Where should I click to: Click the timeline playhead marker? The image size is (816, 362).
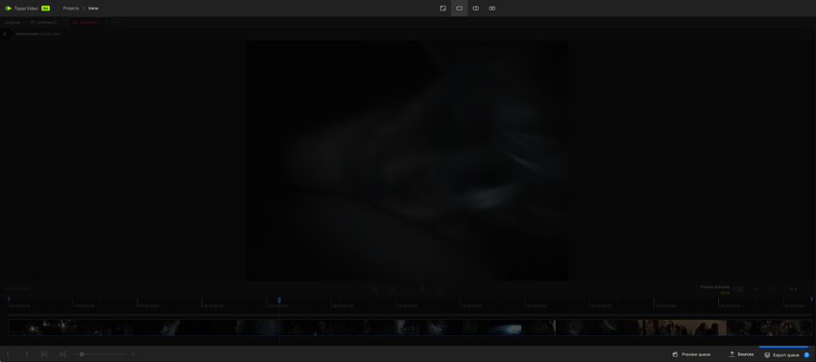coord(279,300)
